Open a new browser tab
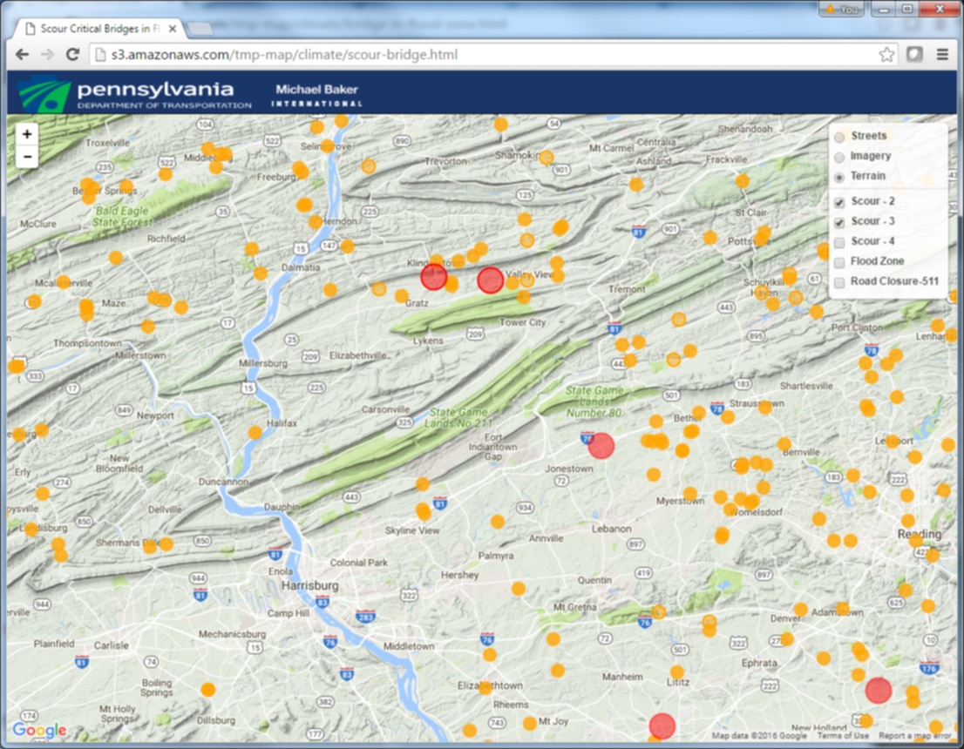The image size is (964, 749). pyautogui.click(x=200, y=29)
